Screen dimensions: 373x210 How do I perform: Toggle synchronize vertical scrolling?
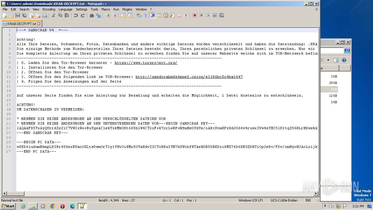click(x=123, y=15)
